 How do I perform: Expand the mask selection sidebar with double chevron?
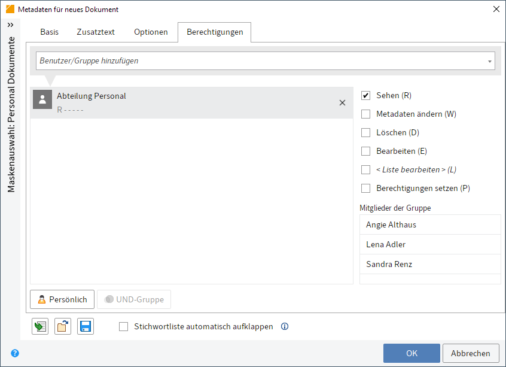coord(10,25)
